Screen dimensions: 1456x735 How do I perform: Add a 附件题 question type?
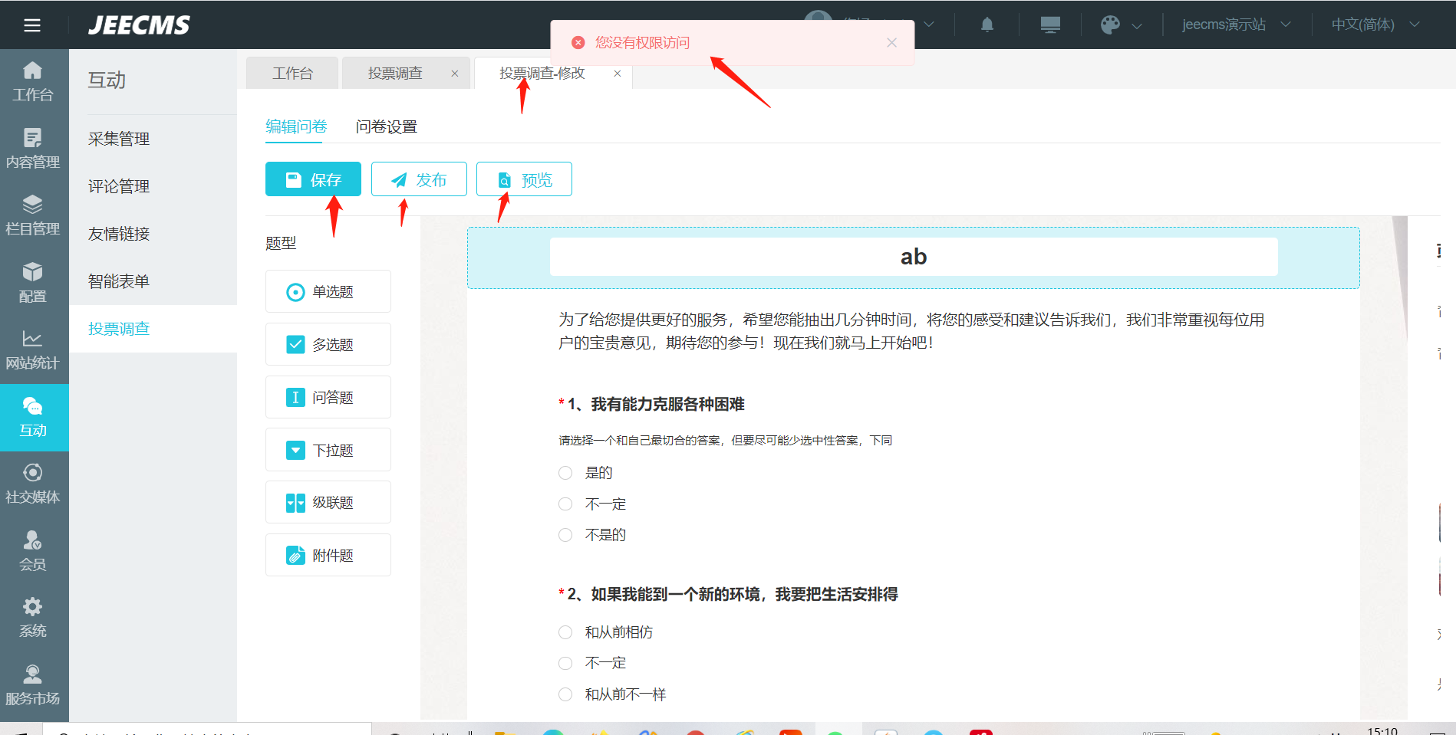[328, 555]
